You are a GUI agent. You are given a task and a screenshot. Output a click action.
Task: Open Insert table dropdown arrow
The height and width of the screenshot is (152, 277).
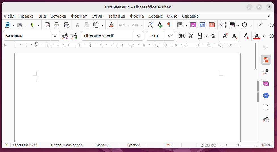[186, 25]
